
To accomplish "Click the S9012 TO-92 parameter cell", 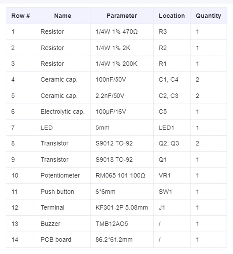I will tap(114, 143).
